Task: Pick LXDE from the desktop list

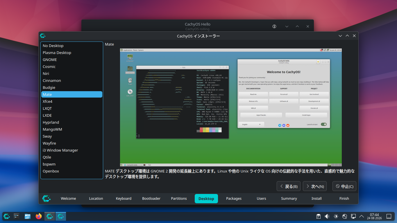Action: tap(72, 115)
